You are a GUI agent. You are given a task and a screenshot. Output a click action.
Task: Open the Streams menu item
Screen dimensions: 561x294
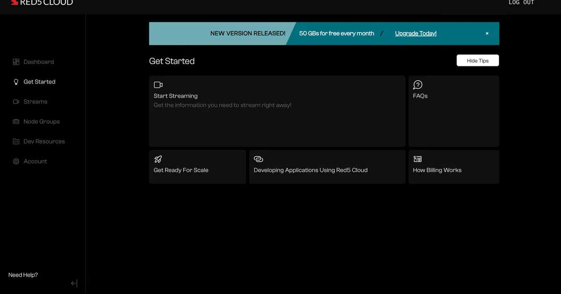36,102
